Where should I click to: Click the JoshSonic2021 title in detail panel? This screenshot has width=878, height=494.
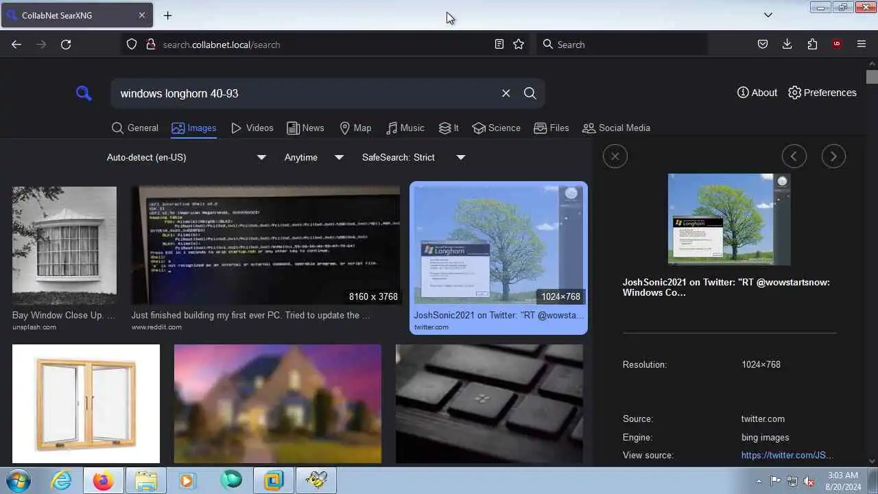[x=726, y=287]
